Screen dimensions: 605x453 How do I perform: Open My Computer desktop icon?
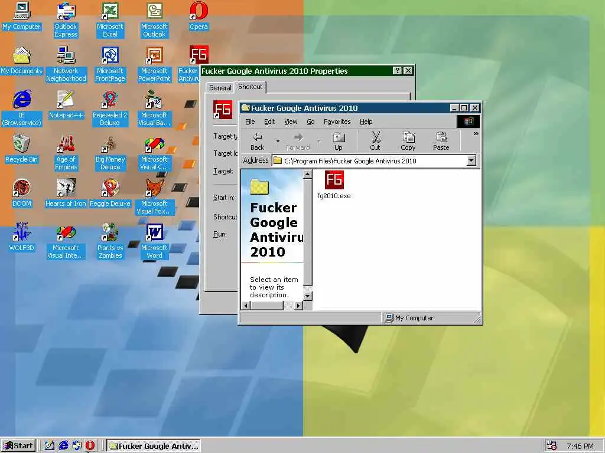pyautogui.click(x=22, y=17)
